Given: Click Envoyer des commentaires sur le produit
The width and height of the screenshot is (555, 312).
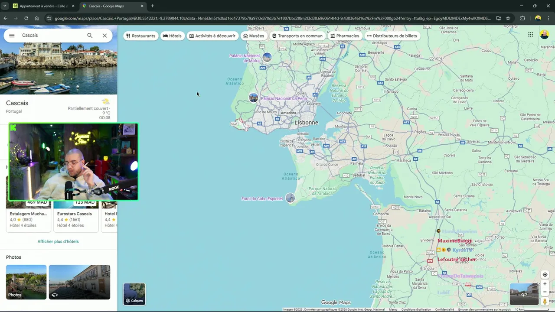Looking at the screenshot, I should coord(484,309).
